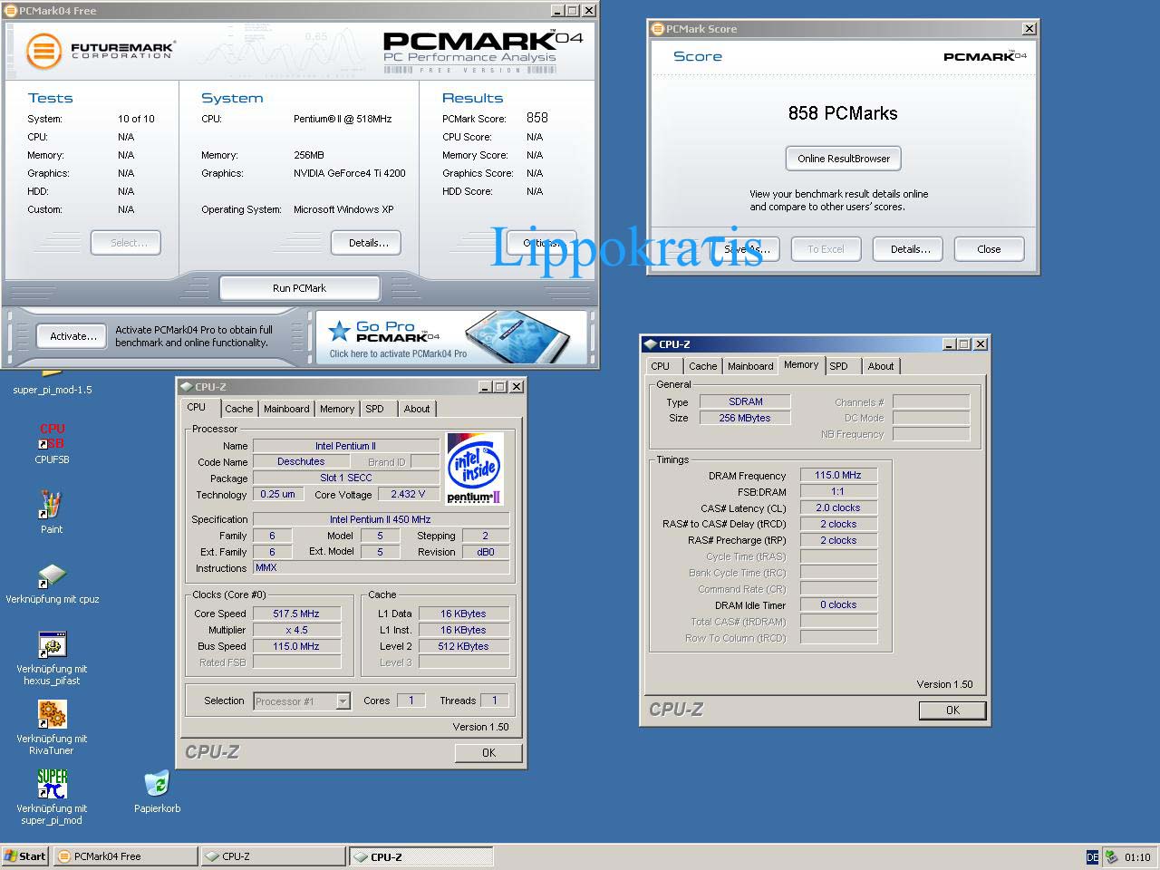Click the DRAM Idle Timer 0 clocks value
This screenshot has height=870, width=1160.
point(837,604)
